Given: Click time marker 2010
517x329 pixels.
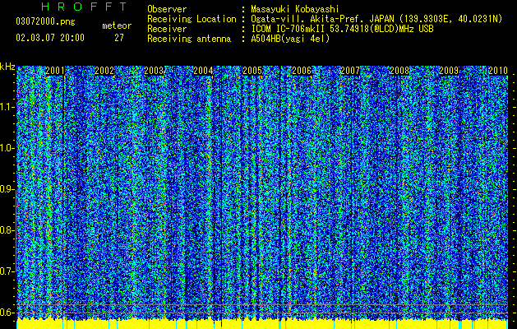Looking at the screenshot, I should tap(498, 71).
